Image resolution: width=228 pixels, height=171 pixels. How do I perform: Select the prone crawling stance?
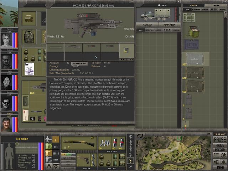pos(131,167)
